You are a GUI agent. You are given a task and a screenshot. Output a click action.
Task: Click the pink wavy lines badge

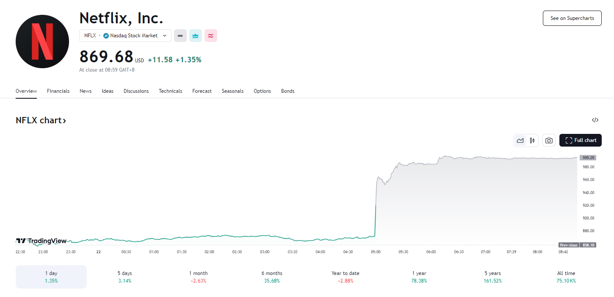click(210, 36)
